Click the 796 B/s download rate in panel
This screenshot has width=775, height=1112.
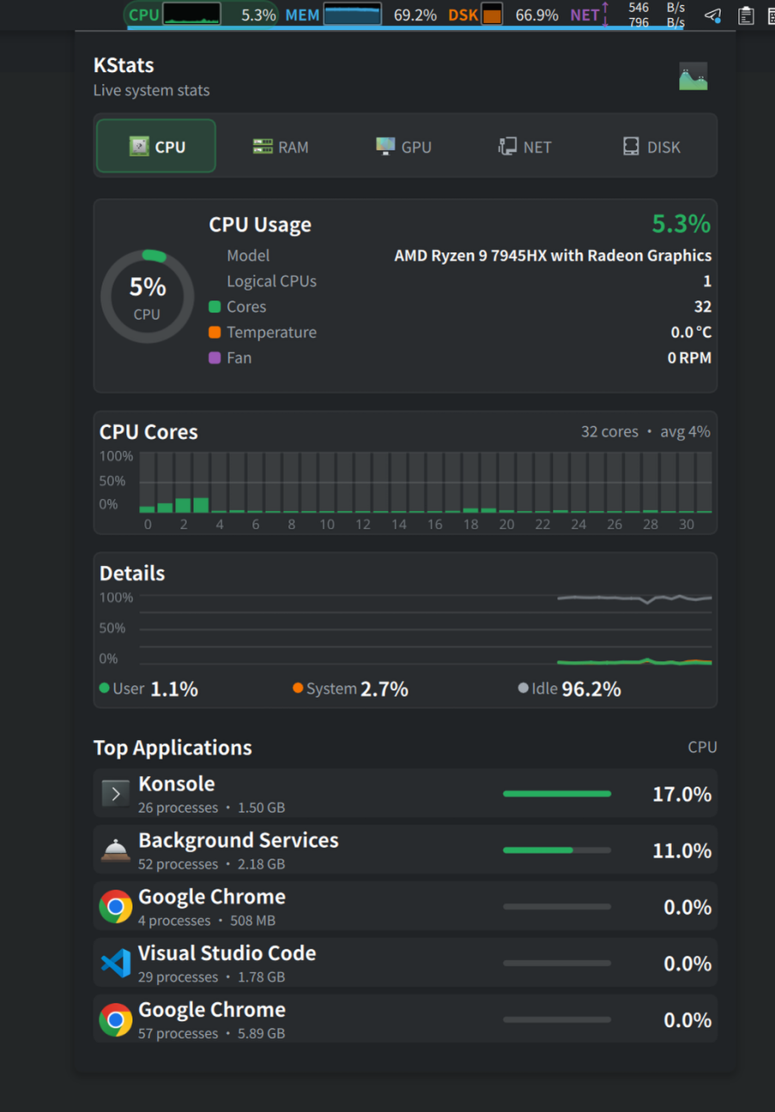coord(656,22)
